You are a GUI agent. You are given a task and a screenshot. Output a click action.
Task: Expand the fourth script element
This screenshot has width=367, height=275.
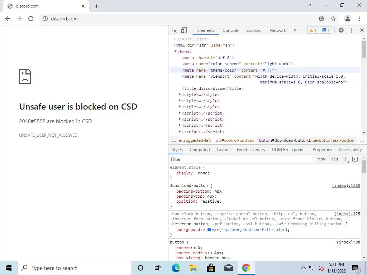180,132
